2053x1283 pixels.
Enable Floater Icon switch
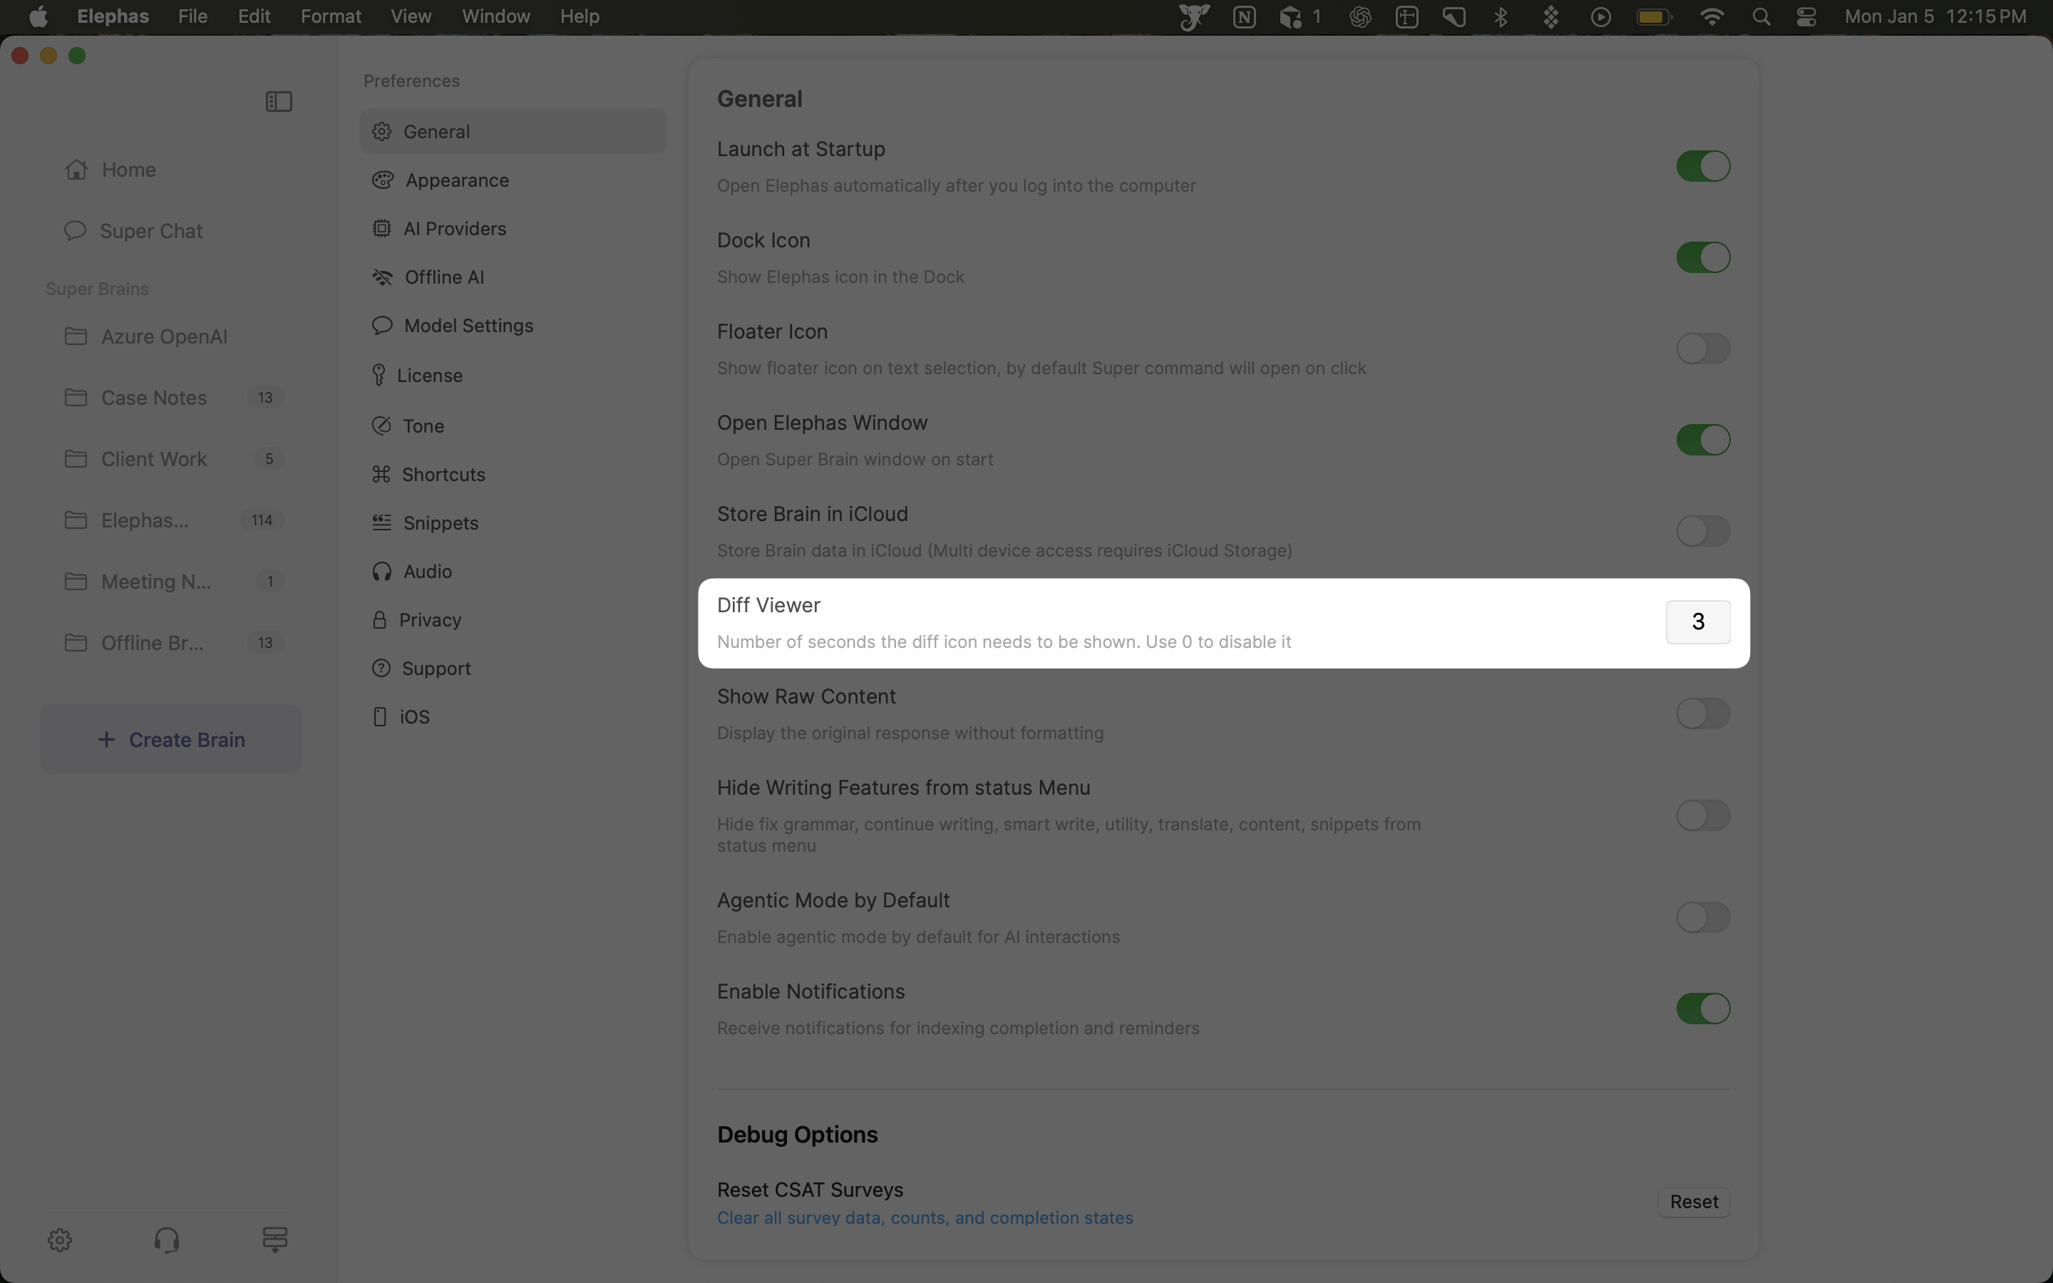[x=1702, y=349]
